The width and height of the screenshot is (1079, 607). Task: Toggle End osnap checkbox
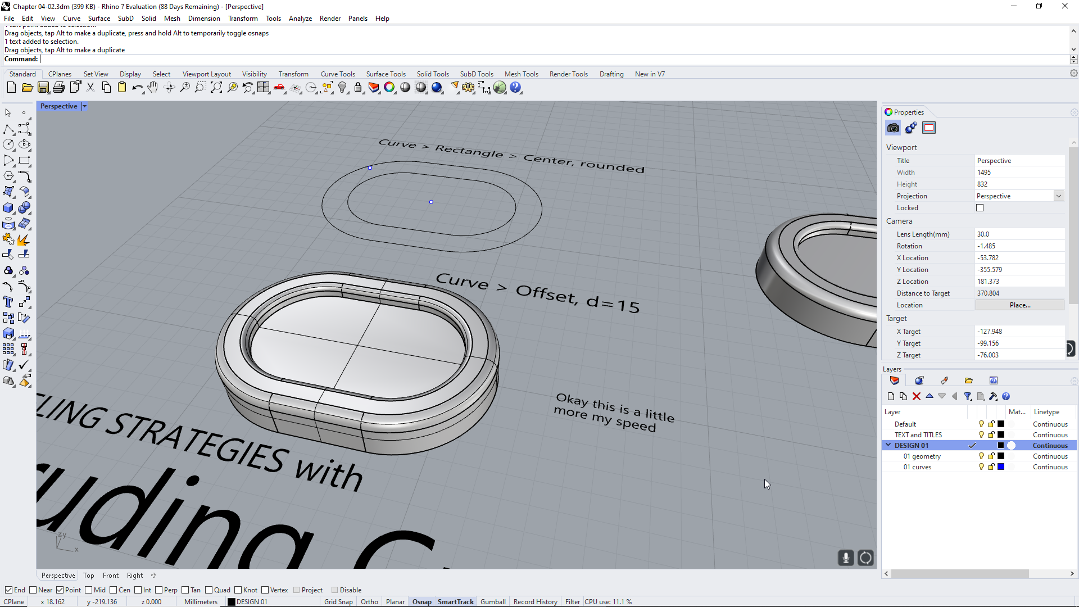point(8,590)
